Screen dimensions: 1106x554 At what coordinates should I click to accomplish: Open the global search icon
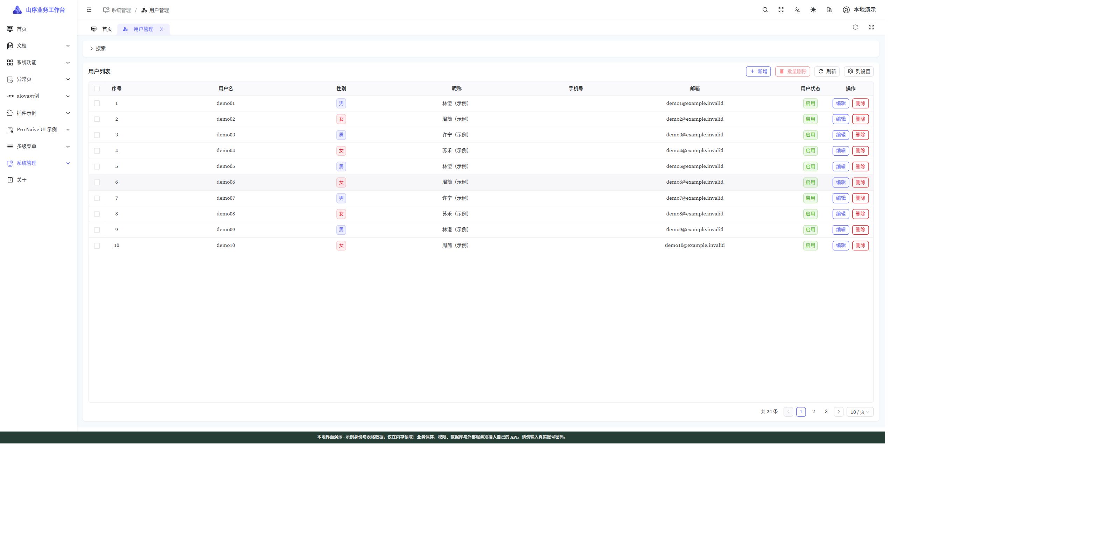pos(765,10)
